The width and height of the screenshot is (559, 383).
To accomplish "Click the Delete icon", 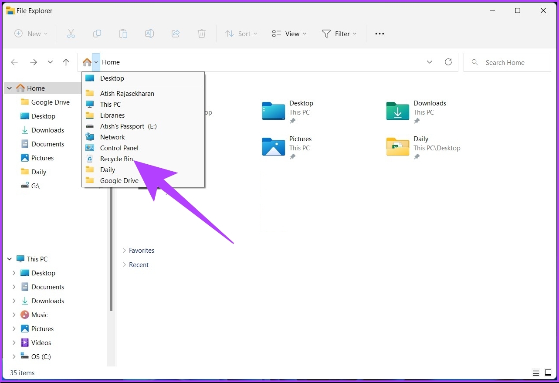I will coord(202,34).
